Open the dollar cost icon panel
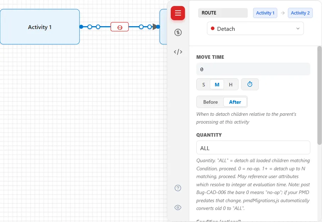This screenshot has width=322, height=222. tap(178, 32)
